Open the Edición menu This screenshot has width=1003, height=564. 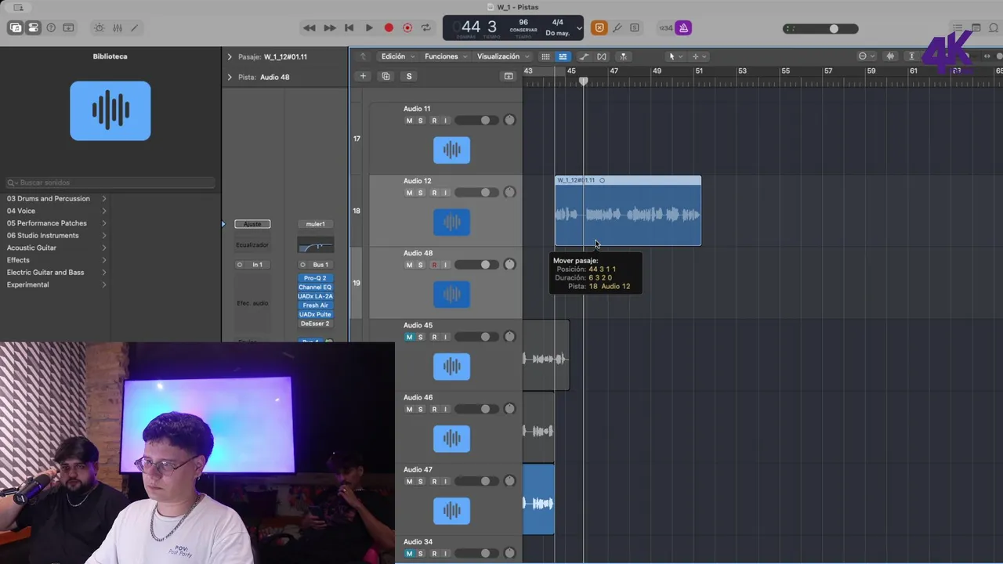[396, 56]
